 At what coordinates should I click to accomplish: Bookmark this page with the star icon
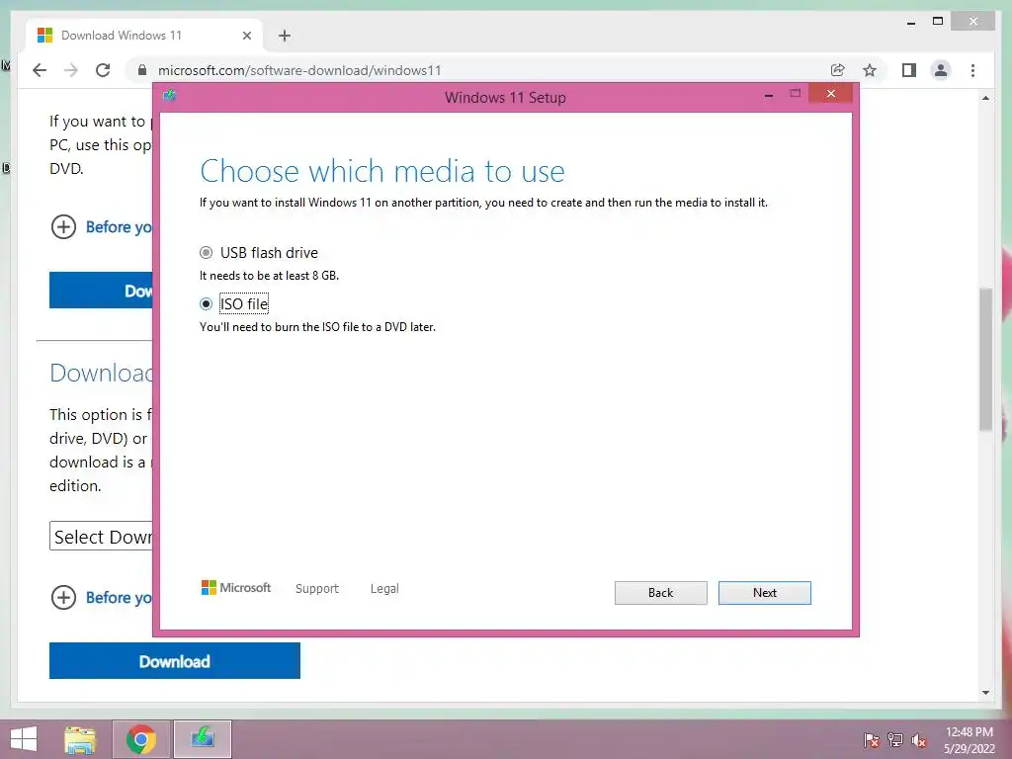pyautogui.click(x=870, y=70)
